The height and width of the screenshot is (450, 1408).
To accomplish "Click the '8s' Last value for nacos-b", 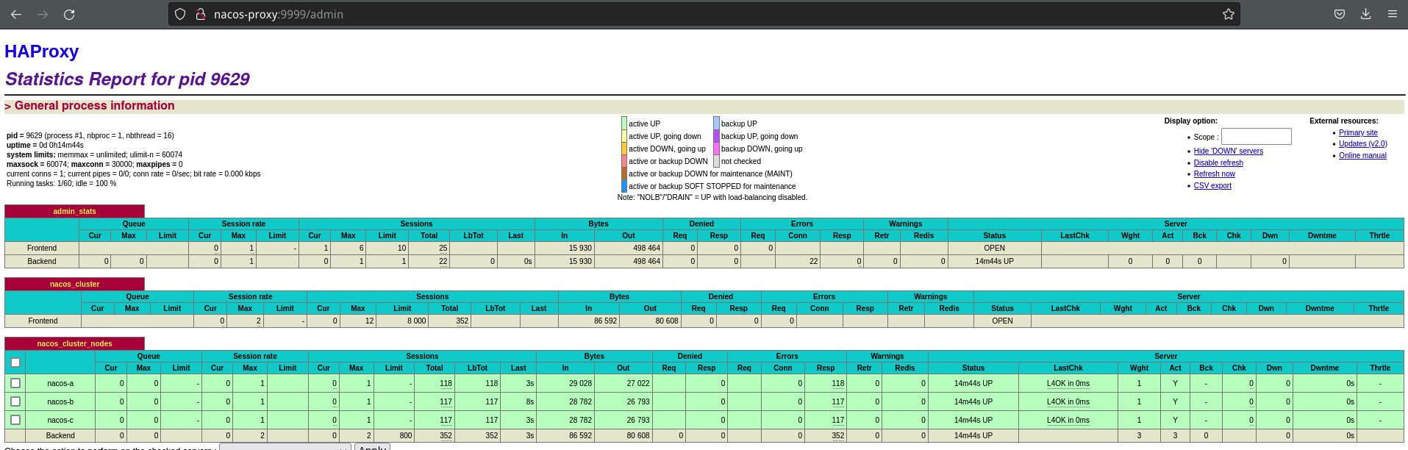I will (529, 402).
